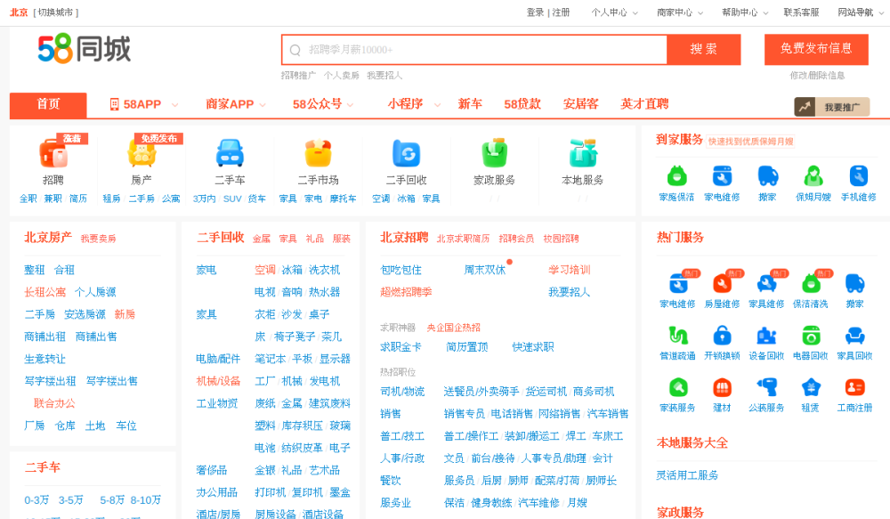Image resolution: width=890 pixels, height=519 pixels.
Task: Open 长租公寓 link
Action: coord(44,292)
